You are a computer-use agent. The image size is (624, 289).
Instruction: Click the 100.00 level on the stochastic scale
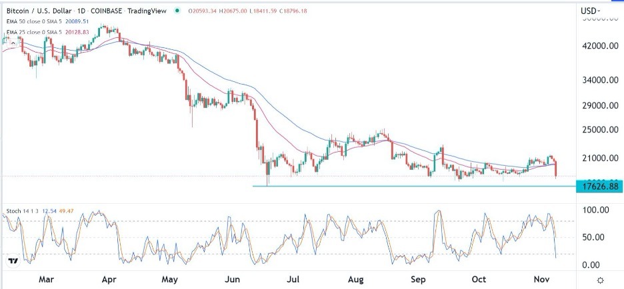595,210
